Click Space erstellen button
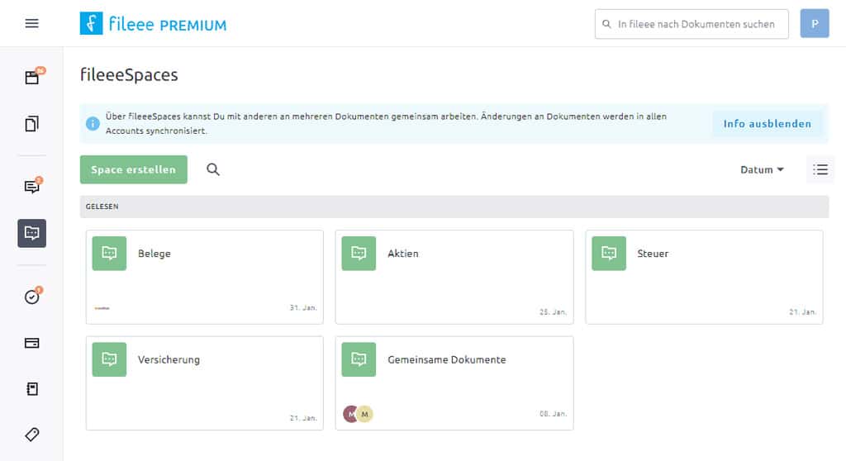The width and height of the screenshot is (846, 461). [x=134, y=169]
